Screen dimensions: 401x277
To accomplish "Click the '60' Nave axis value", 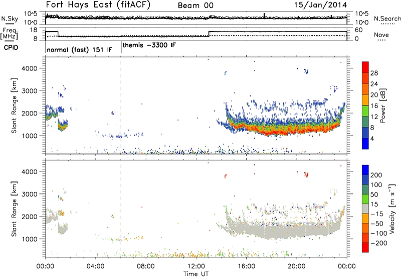I will (359, 30).
